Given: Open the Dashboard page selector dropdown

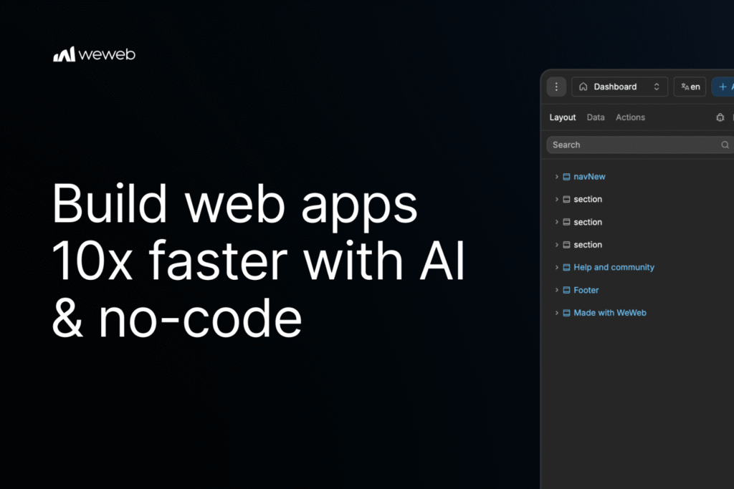Looking at the screenshot, I should 619,87.
